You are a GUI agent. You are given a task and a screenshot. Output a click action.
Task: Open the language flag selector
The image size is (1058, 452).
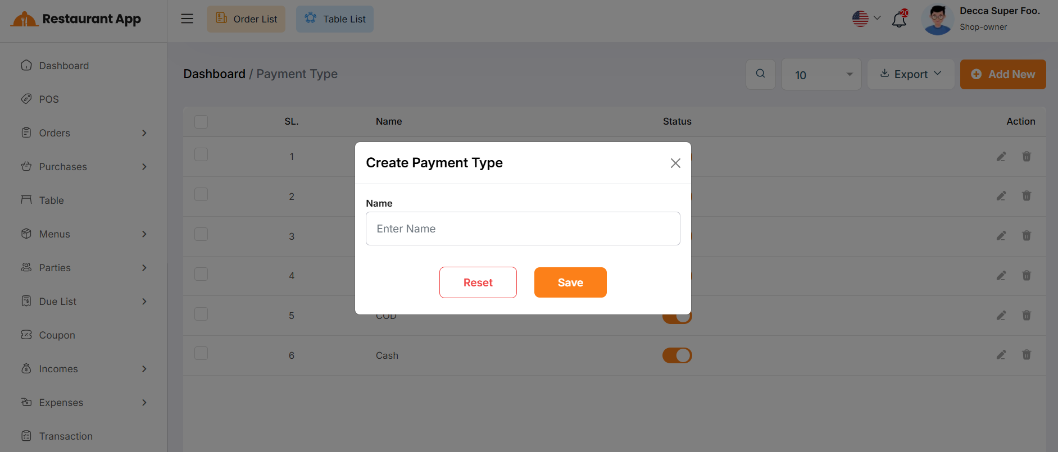point(866,19)
